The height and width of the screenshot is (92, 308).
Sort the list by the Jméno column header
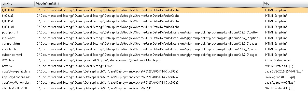[18, 4]
